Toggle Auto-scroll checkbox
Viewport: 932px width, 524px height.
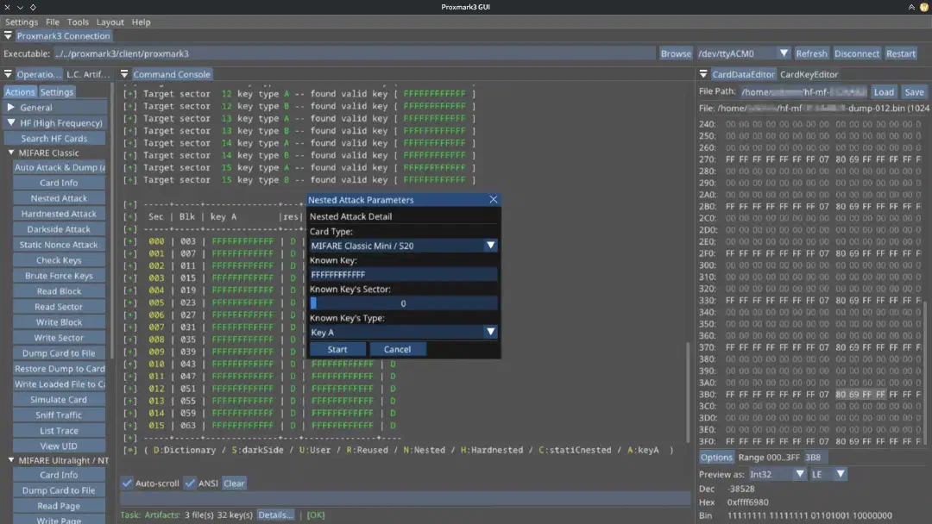[x=127, y=483]
